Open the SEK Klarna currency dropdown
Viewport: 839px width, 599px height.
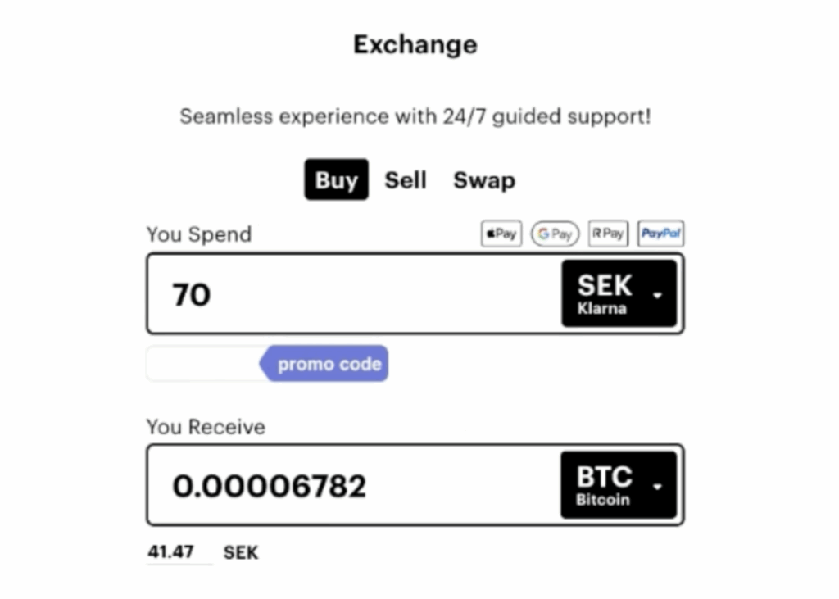click(619, 294)
